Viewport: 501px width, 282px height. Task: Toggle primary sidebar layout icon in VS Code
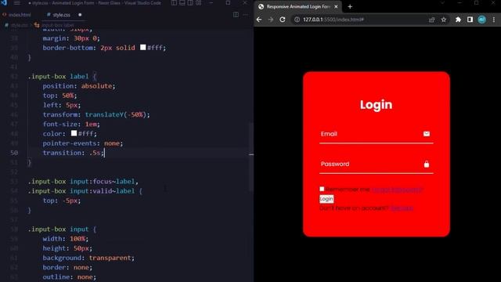click(x=174, y=3)
